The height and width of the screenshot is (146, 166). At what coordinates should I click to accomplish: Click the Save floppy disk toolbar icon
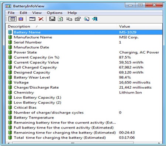[52, 19]
